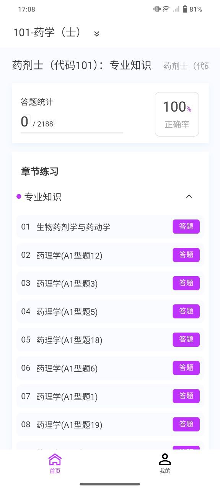Expand the 101-药学（士） subject dropdown arrow
This screenshot has height=491, width=220.
[x=97, y=34]
